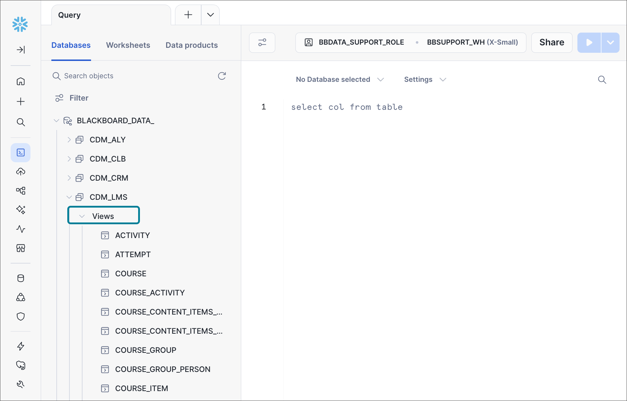Click the shield governance icon
The height and width of the screenshot is (401, 627).
point(21,316)
